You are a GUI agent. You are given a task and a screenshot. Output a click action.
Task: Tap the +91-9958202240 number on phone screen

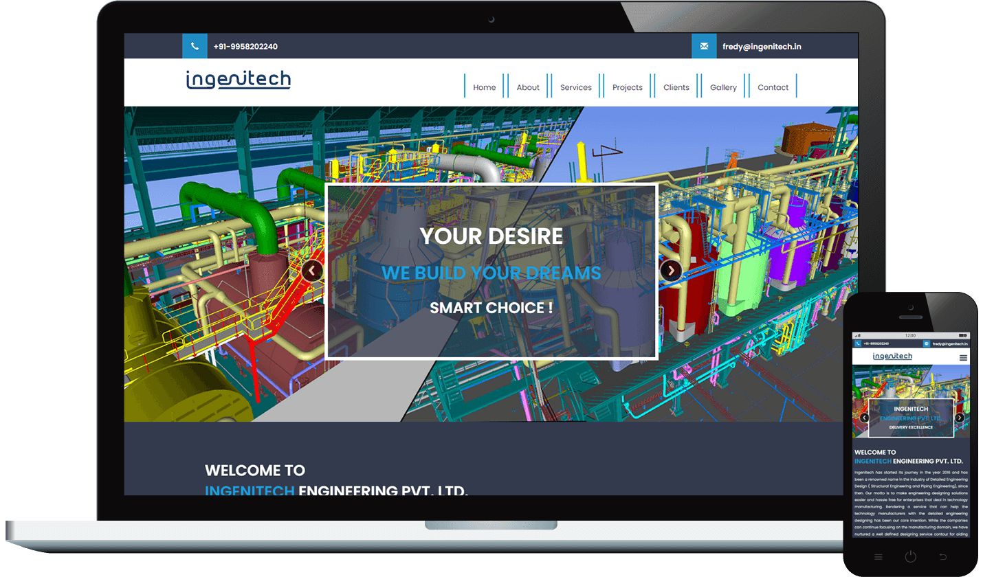point(876,343)
